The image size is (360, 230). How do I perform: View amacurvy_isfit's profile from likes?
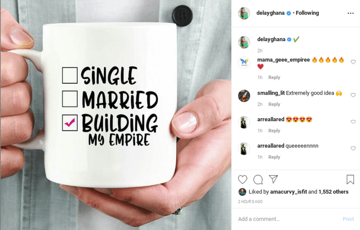pos(289,191)
